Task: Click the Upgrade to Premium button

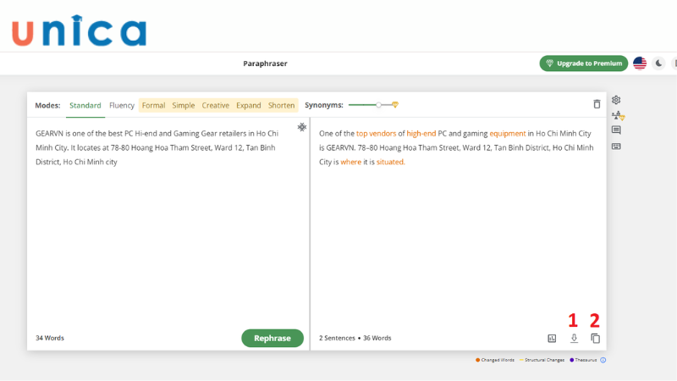Action: 583,63
